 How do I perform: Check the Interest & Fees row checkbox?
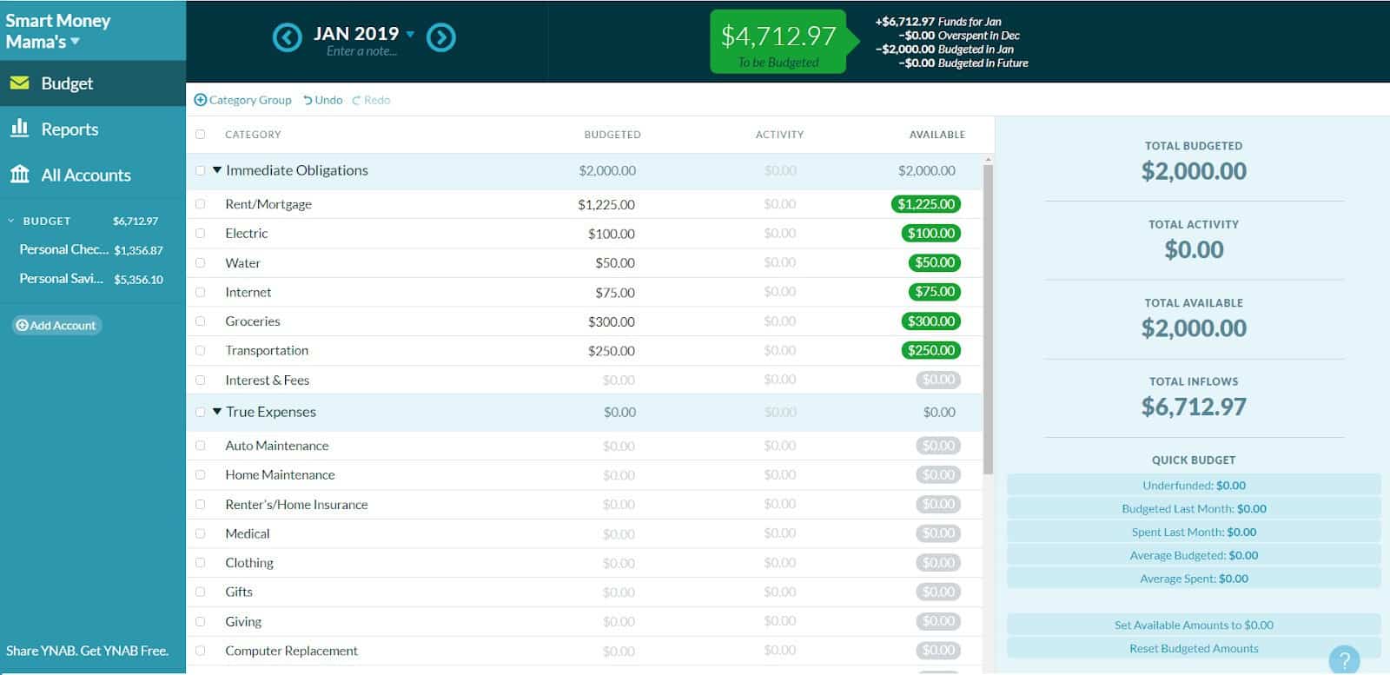[x=201, y=381]
